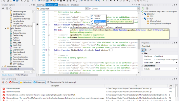Select Calculator.qfl under Miscellaneous Files
The height and width of the screenshot is (101, 179).
coord(15,69)
